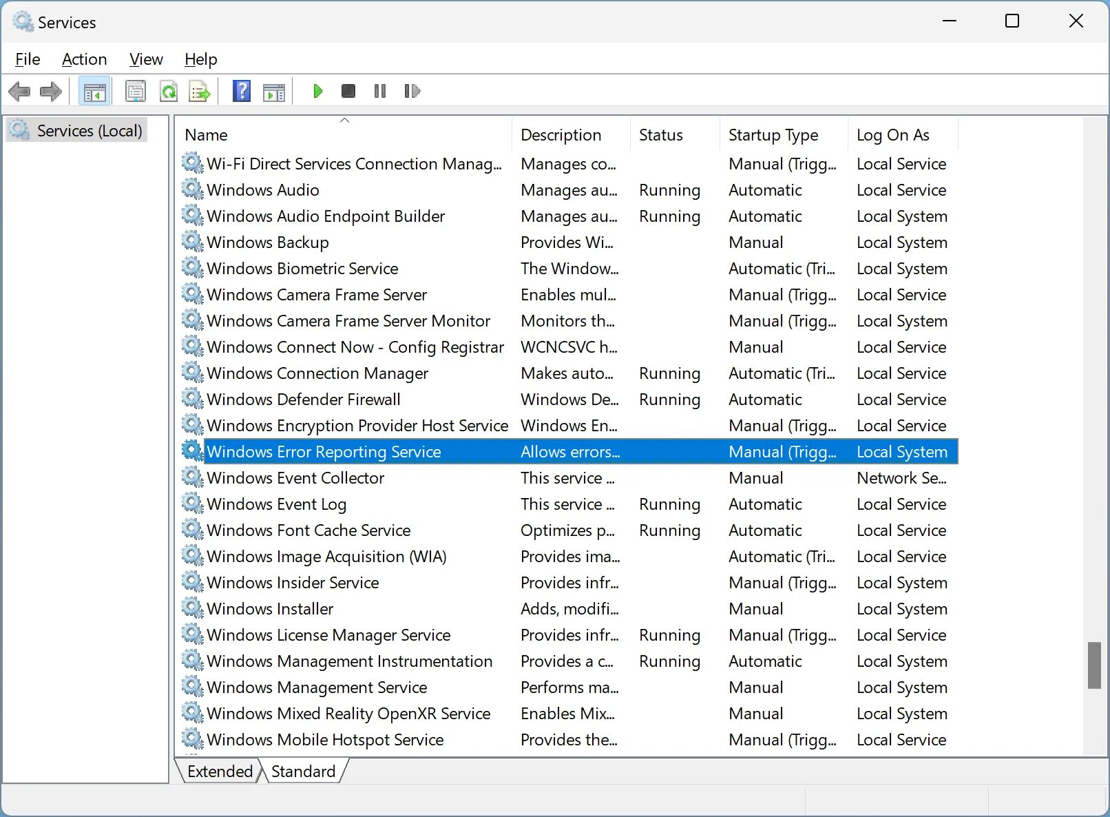Select Windows Management Instrumentation service

coord(569,661)
